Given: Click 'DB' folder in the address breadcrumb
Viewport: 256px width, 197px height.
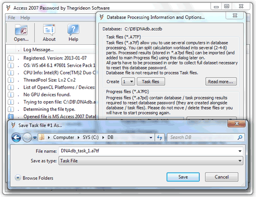Looking at the screenshot, I should (111, 137).
